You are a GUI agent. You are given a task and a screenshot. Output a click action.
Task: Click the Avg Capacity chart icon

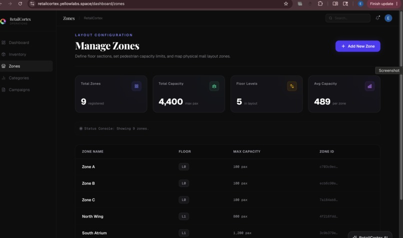point(369,86)
